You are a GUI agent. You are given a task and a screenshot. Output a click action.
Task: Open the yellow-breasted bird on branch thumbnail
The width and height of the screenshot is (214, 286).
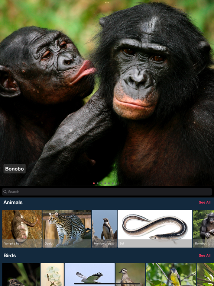(171, 274)
